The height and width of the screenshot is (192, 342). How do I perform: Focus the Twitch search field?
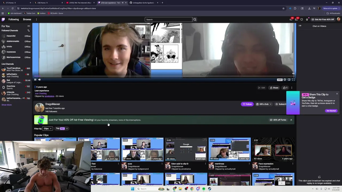coord(168,19)
